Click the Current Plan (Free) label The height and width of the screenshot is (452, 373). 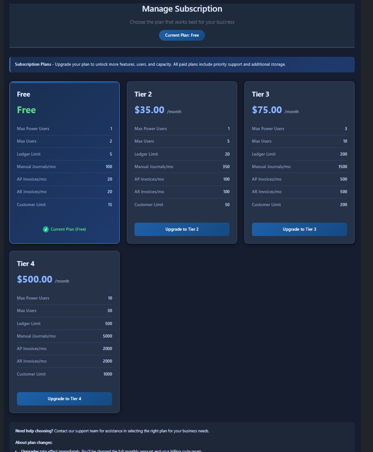click(x=68, y=229)
